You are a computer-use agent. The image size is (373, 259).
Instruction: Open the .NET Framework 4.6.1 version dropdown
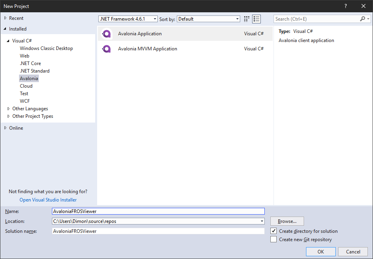tap(155, 19)
